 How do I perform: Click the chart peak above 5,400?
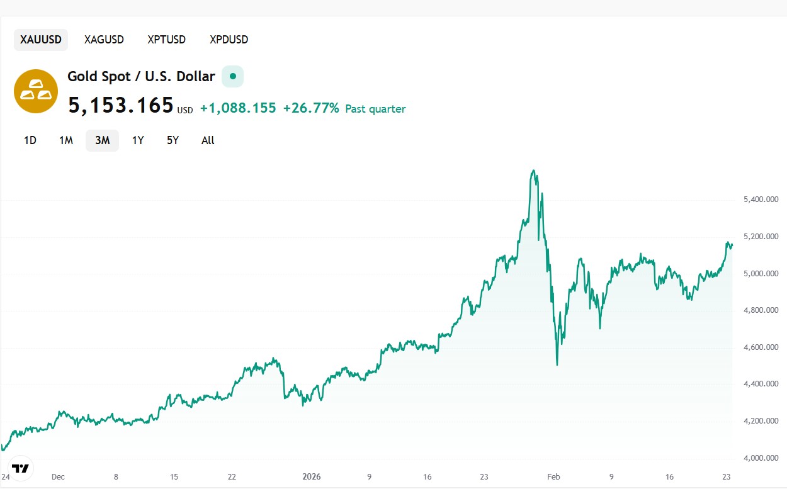coord(534,171)
